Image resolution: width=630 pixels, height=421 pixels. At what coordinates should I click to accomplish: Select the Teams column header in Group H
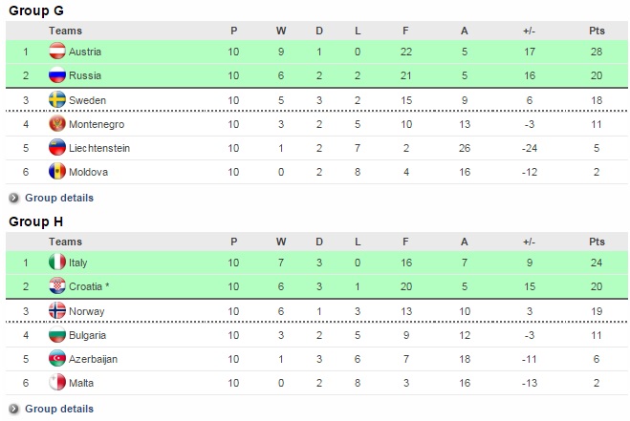65,242
